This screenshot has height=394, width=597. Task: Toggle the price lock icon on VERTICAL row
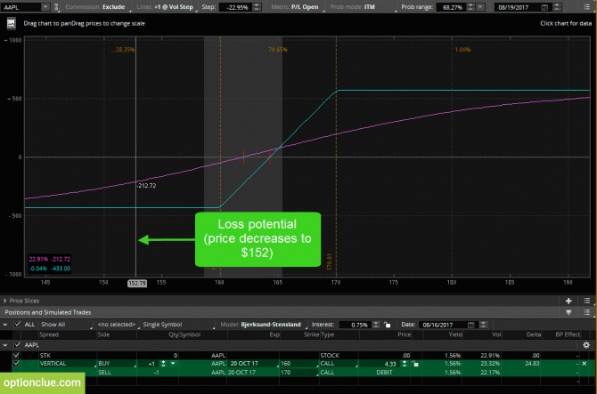[415, 364]
